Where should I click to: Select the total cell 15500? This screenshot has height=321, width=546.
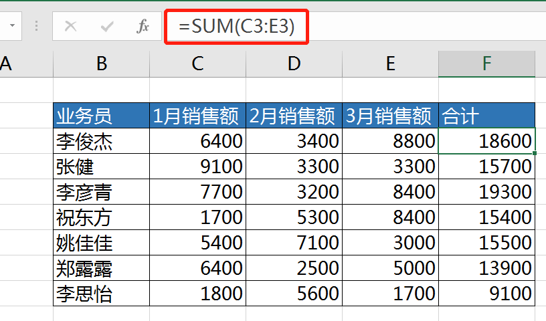[x=487, y=242]
